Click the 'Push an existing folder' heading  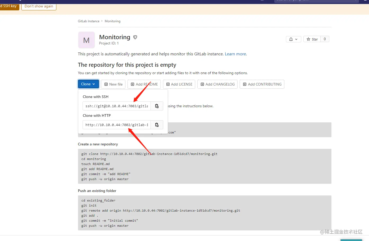(97, 191)
